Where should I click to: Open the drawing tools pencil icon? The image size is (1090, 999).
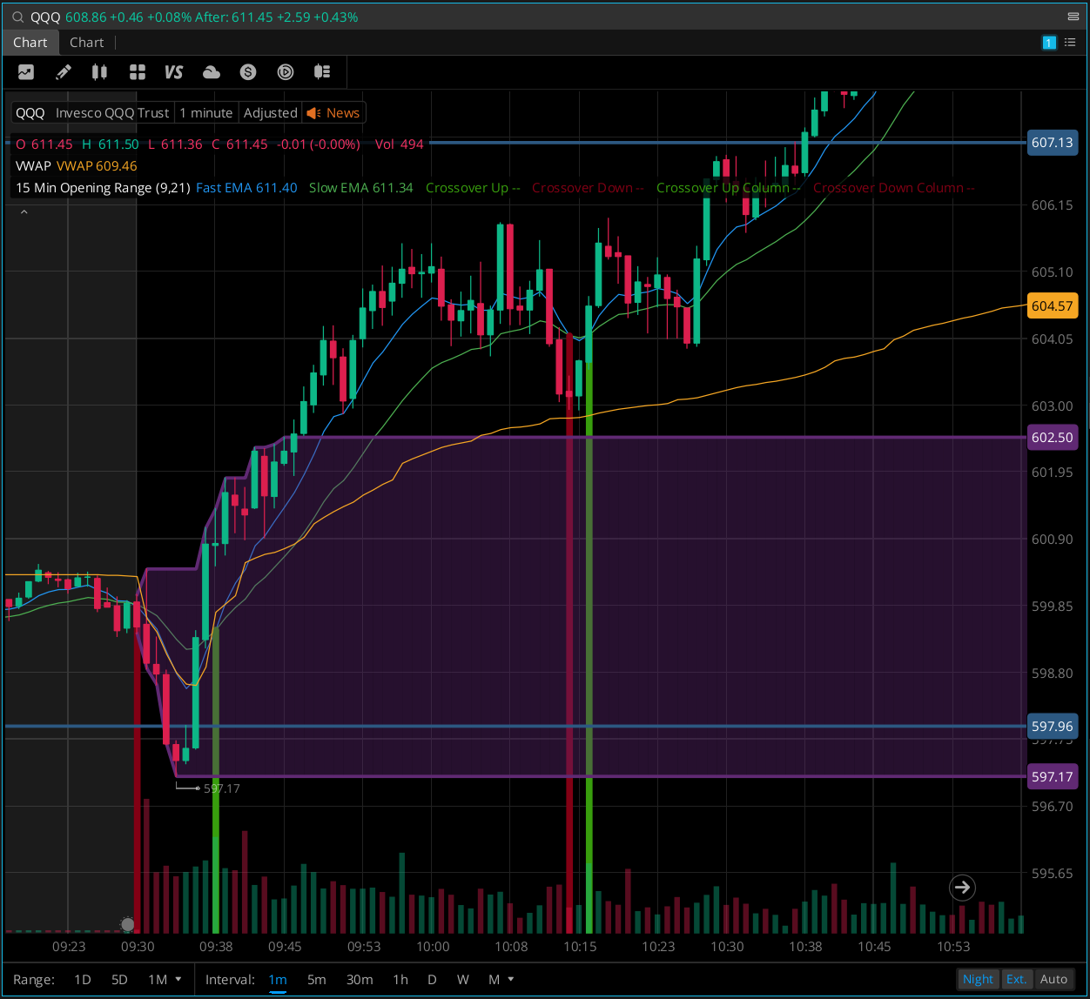[x=63, y=72]
